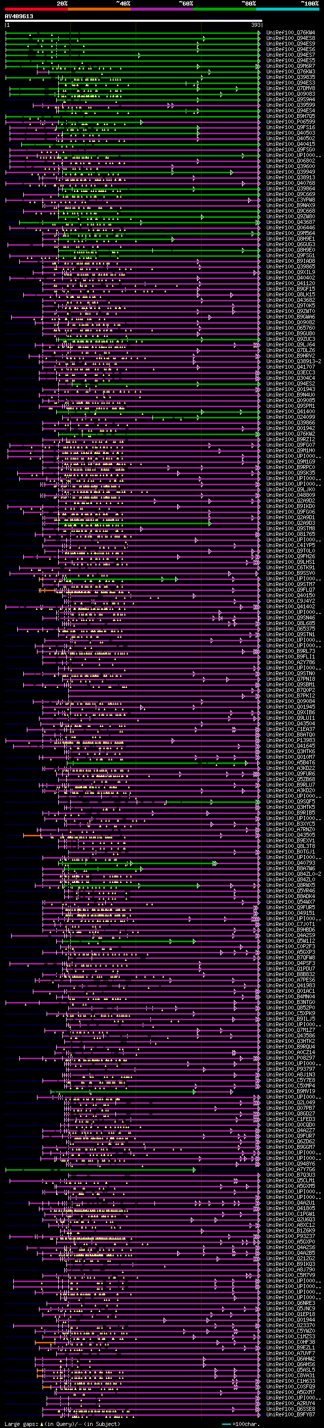Click the red 20% identity color band
Screen dimensions: 324x1428
(36, 9)
